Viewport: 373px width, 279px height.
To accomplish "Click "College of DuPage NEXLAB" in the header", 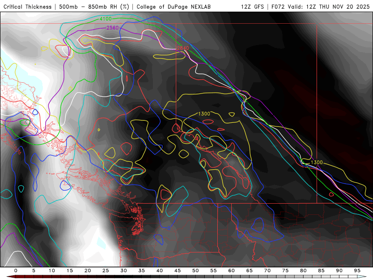I will 173,7.
